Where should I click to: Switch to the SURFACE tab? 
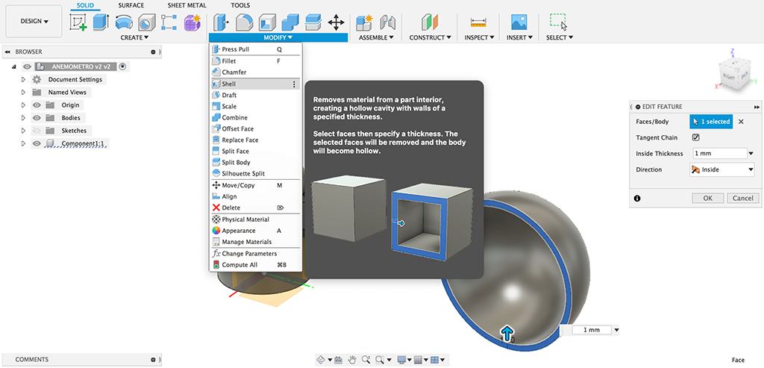coord(131,5)
